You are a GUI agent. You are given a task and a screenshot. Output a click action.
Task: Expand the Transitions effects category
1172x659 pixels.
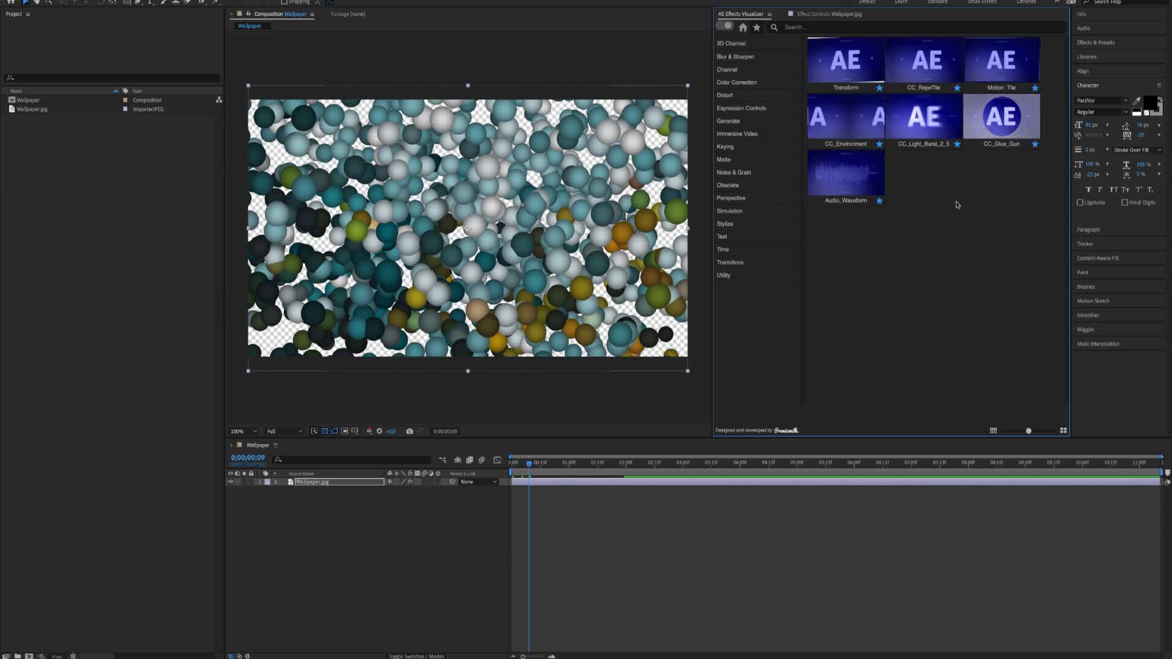click(x=729, y=262)
